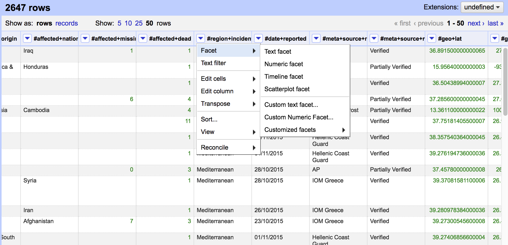The height and width of the screenshot is (245, 508).
Task: Click the disabled first page link
Action: (402, 23)
